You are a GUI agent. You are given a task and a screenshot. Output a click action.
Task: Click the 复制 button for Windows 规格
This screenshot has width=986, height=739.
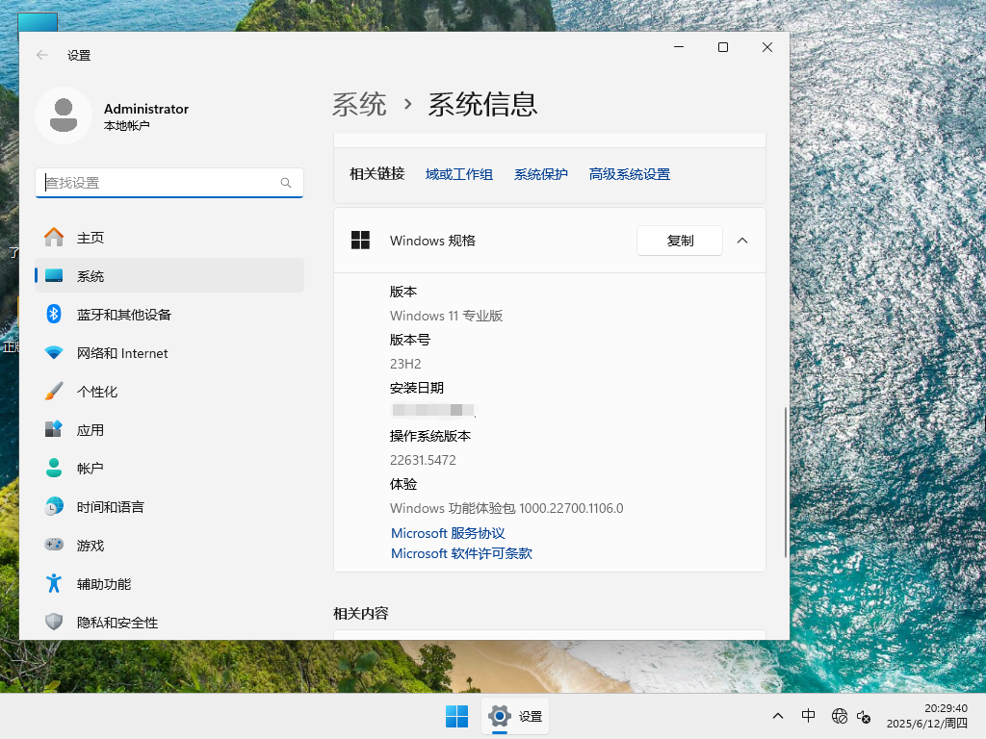click(x=679, y=241)
